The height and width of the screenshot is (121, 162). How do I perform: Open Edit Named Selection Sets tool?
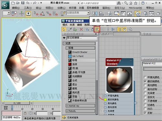click(x=63, y=14)
